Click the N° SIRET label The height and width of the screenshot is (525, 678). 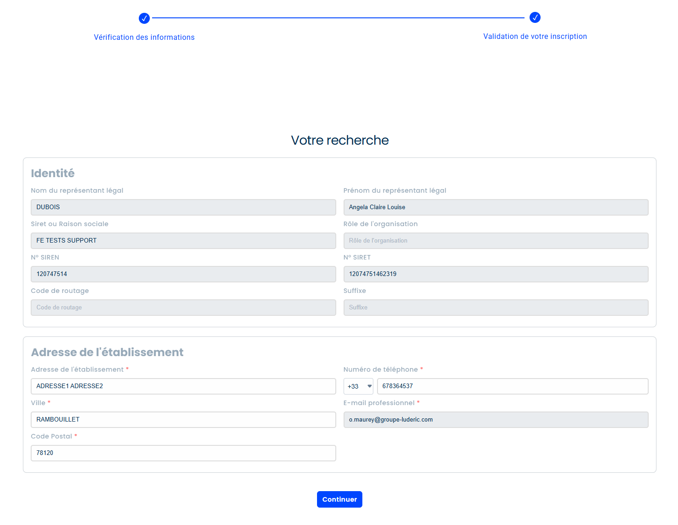tap(357, 257)
